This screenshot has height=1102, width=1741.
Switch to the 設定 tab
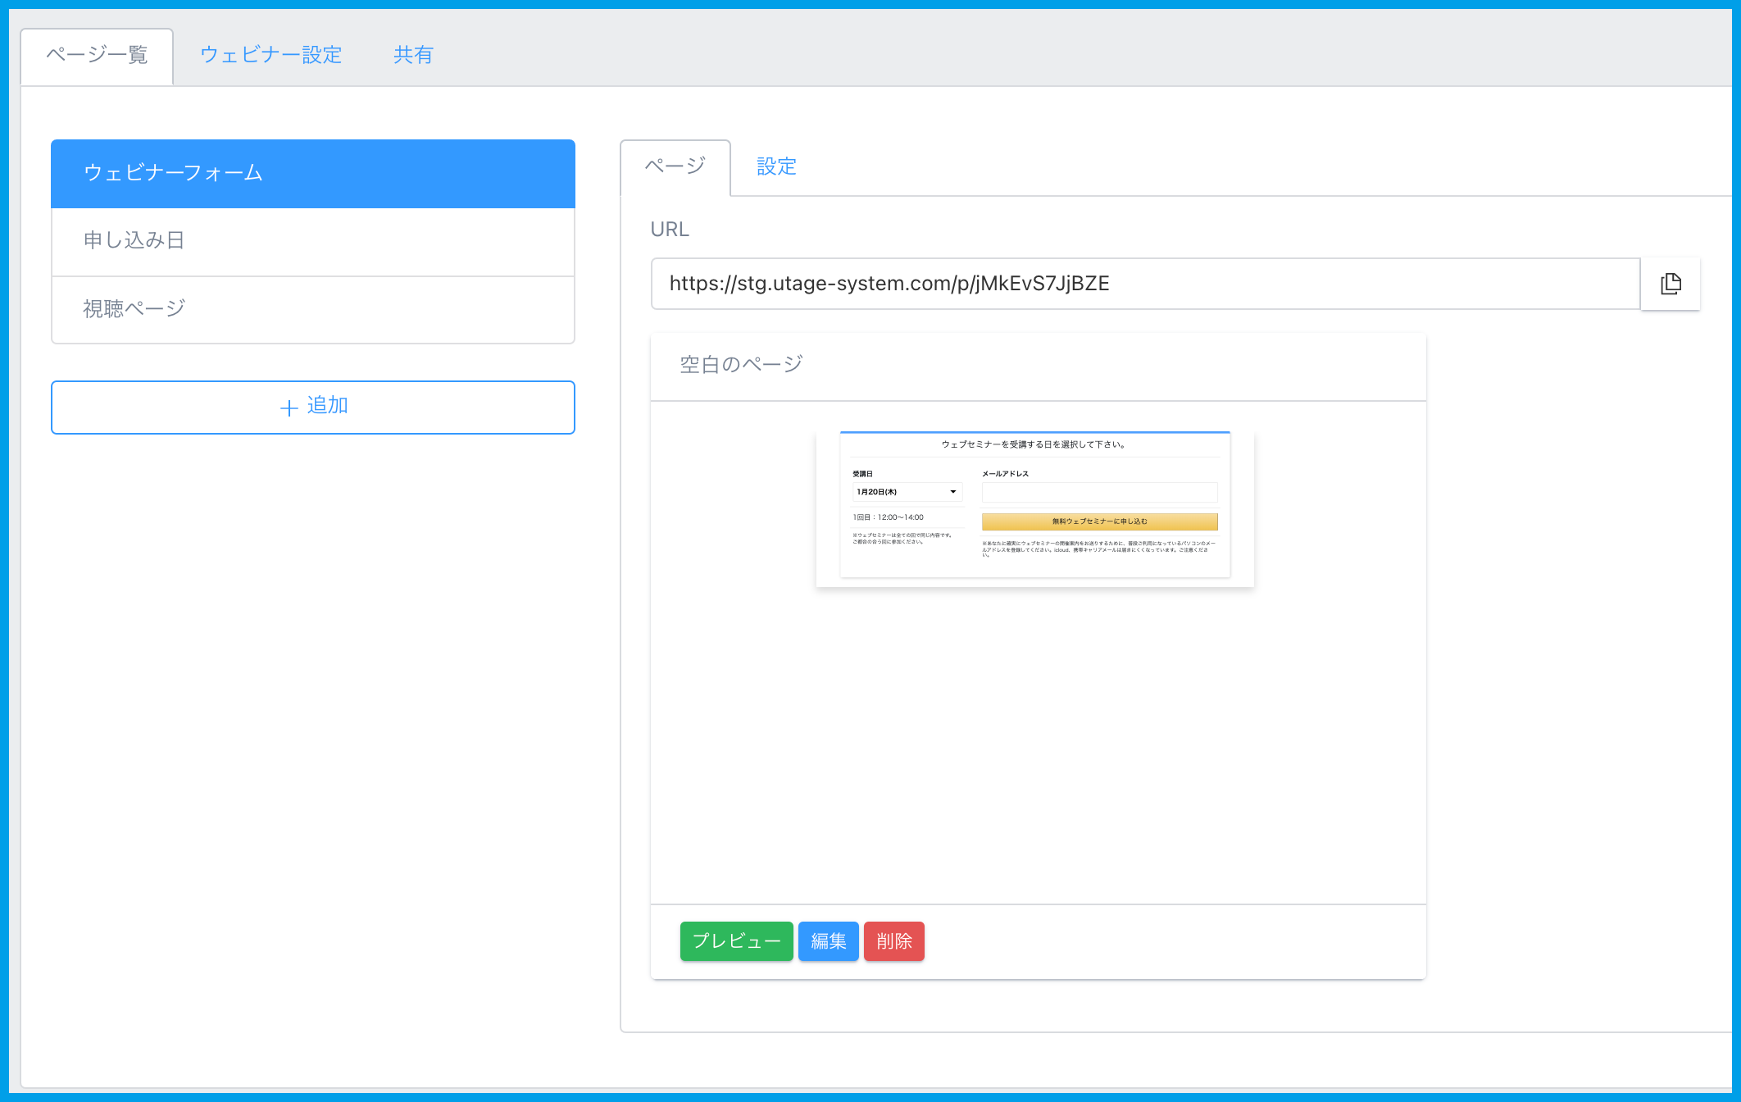(775, 166)
